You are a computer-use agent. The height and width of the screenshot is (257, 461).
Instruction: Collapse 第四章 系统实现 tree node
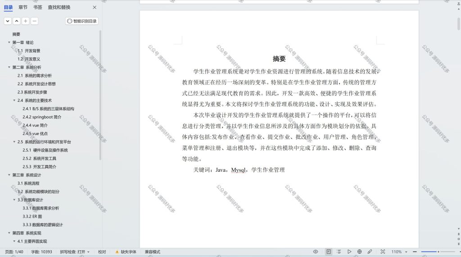tap(9, 233)
